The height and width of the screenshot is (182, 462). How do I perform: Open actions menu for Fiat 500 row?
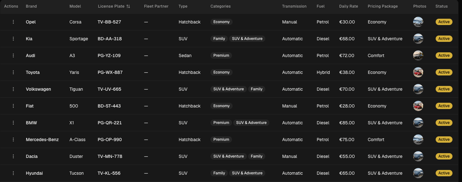13,106
